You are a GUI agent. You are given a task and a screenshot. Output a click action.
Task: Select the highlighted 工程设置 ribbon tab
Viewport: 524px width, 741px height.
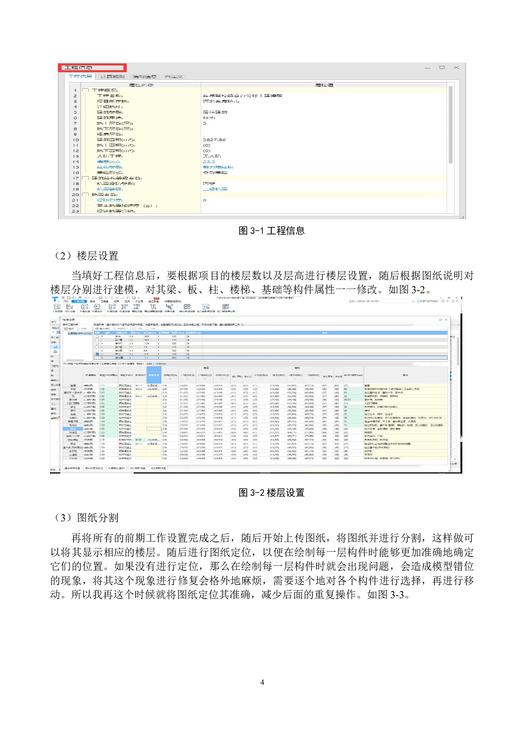[79, 301]
